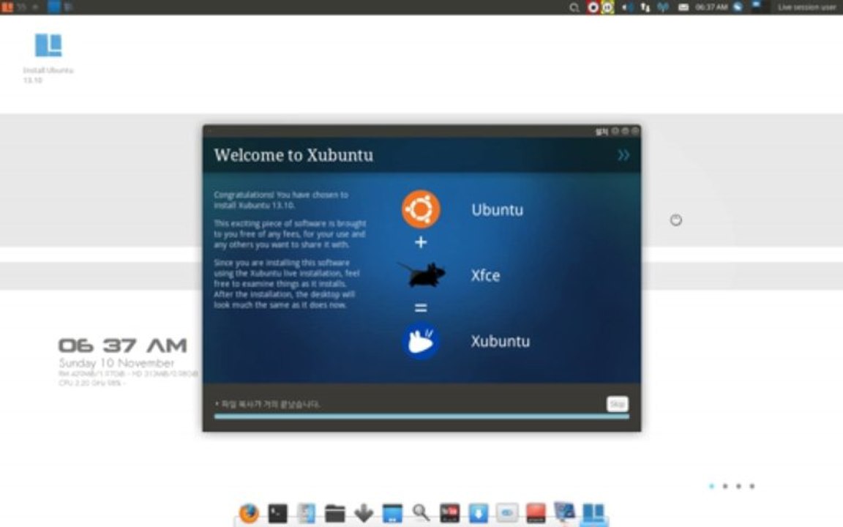Click the Sunday 10 November date text
This screenshot has width=843, height=527.
click(116, 363)
